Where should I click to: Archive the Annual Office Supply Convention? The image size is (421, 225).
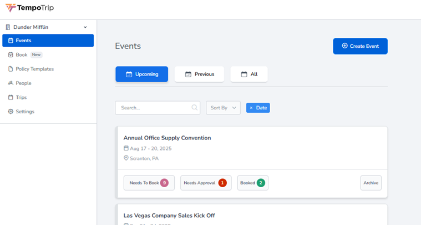(x=371, y=183)
